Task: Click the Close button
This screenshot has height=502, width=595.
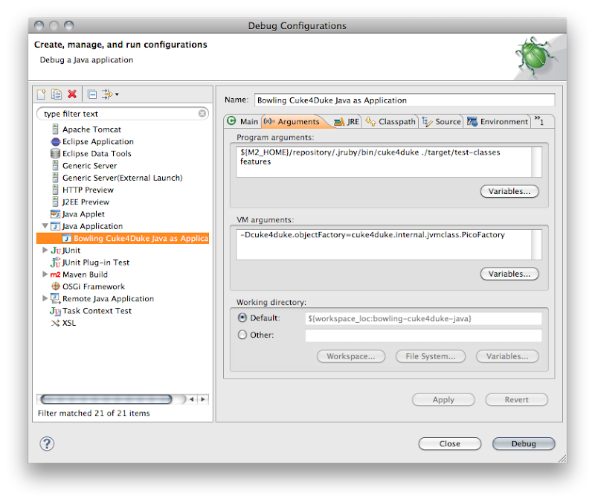Action: coord(450,443)
